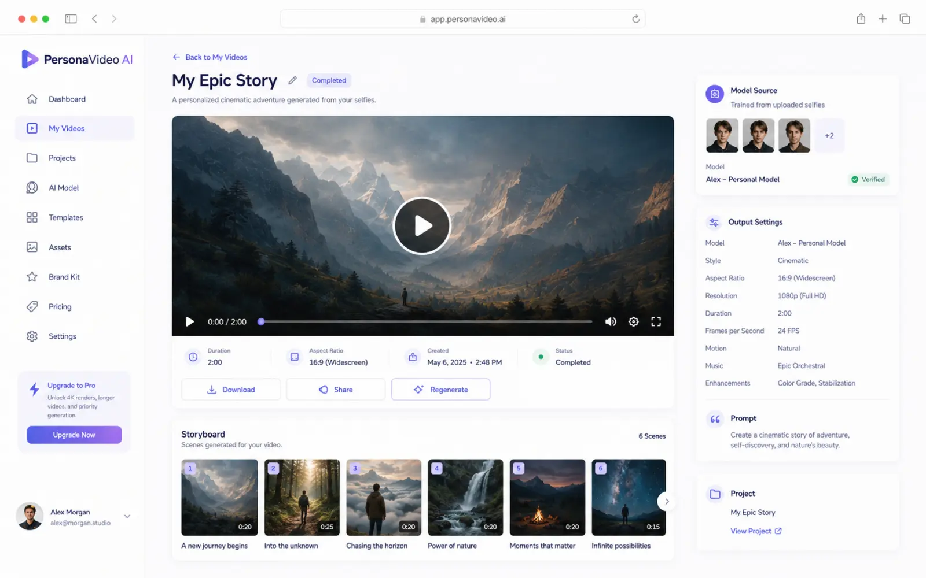Open the second uploaded selfie thumbnail

[758, 136]
